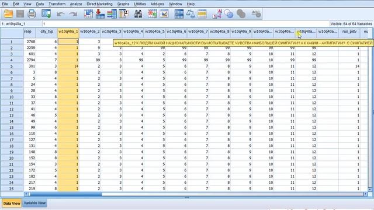Image resolution: width=374 pixels, height=210 pixels.
Task: Click the resp cell showing 2794
Action: click(x=30, y=60)
